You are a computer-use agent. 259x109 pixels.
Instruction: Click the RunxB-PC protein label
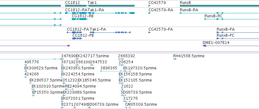[226, 35]
